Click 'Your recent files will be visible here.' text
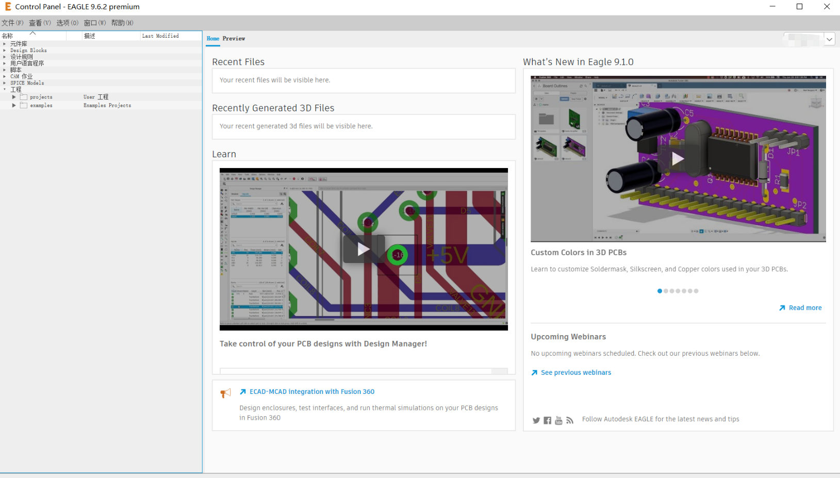Screen dimensions: 840x478 275,80
